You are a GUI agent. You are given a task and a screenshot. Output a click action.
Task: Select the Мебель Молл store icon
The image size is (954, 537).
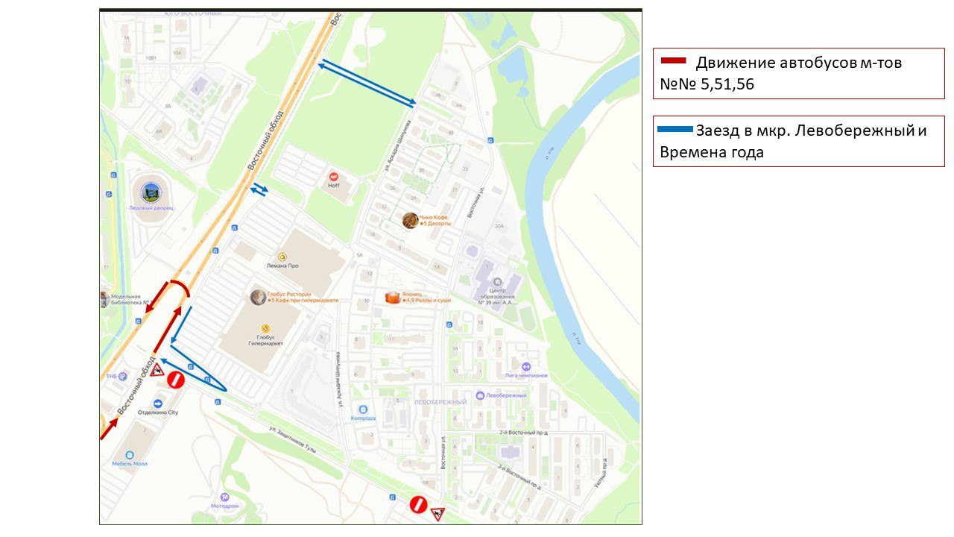[x=130, y=454]
